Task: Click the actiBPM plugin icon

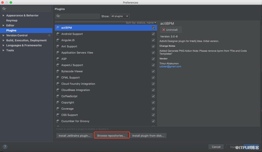Action: point(58,28)
